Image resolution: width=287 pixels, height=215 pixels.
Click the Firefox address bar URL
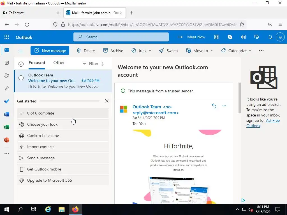click(x=152, y=25)
